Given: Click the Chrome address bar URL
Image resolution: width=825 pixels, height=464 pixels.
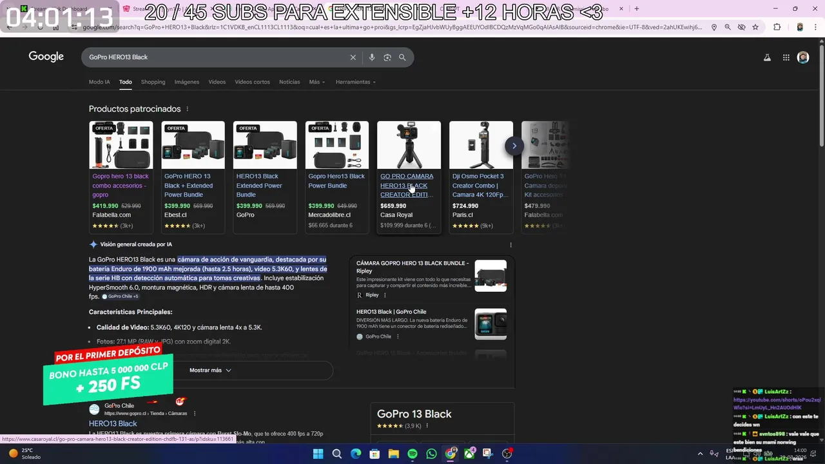Looking at the screenshot, I should pyautogui.click(x=393, y=27).
